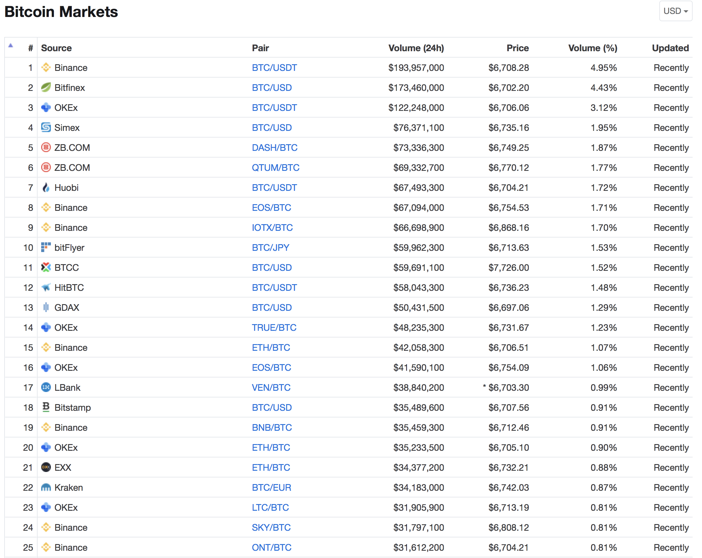Click the Kraken logo icon
The image size is (702, 558).
pos(46,487)
